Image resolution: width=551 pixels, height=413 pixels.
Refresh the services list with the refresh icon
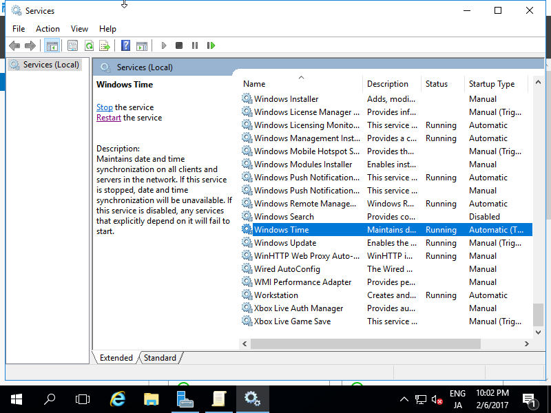point(89,45)
